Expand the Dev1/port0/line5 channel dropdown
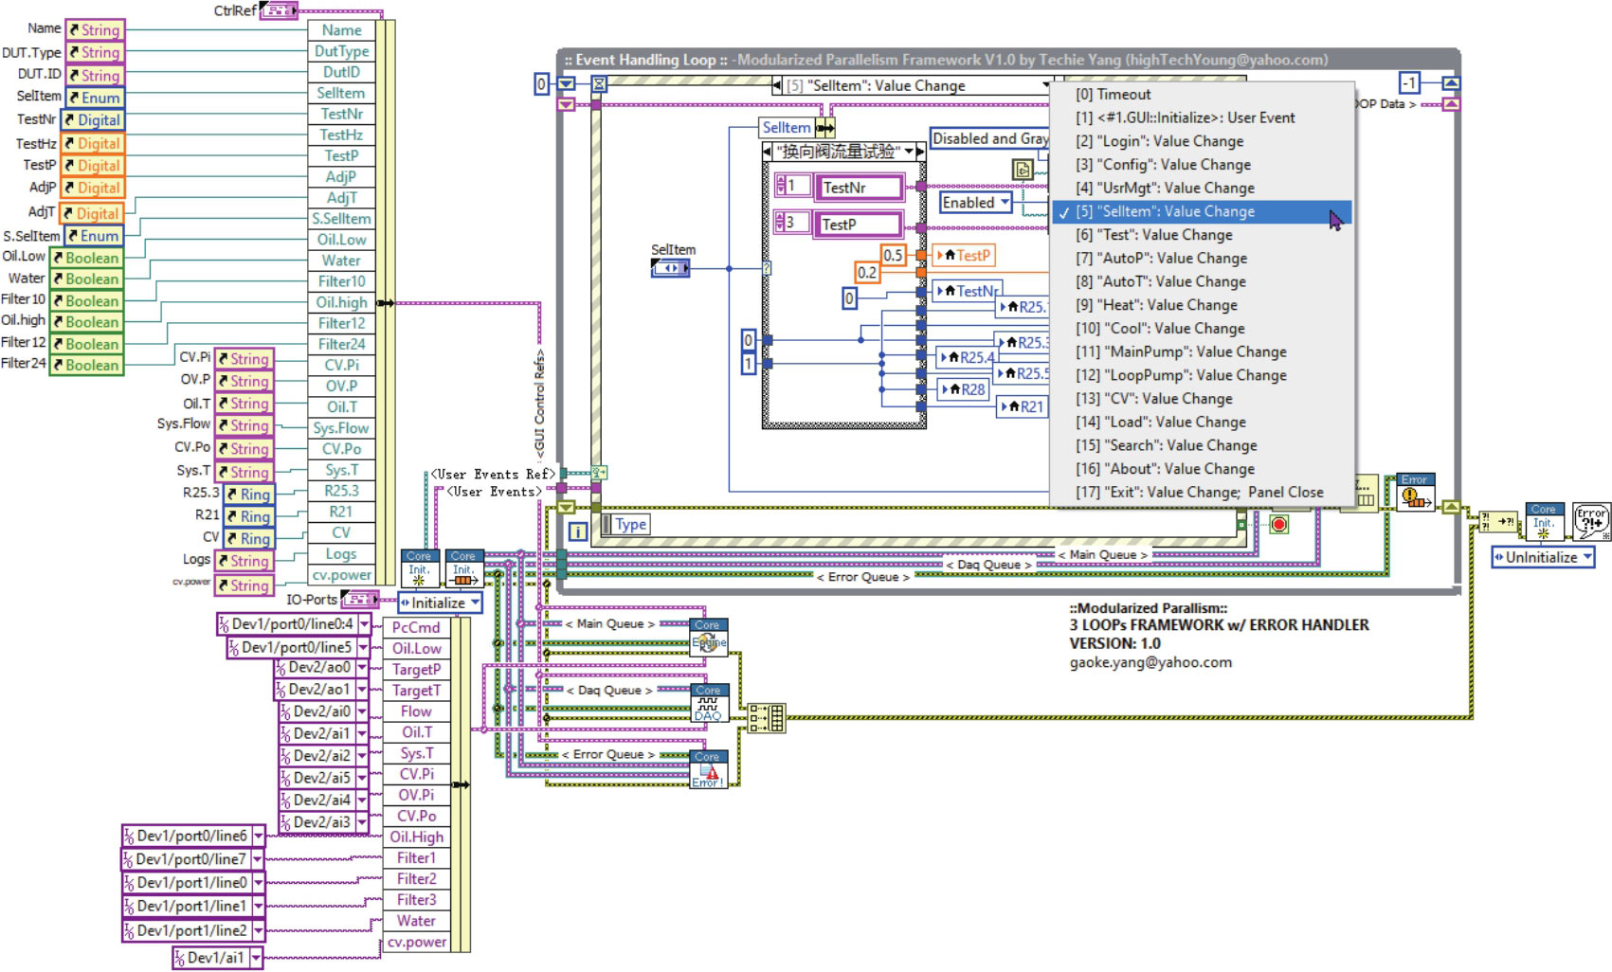The height and width of the screenshot is (972, 1612). 363,647
